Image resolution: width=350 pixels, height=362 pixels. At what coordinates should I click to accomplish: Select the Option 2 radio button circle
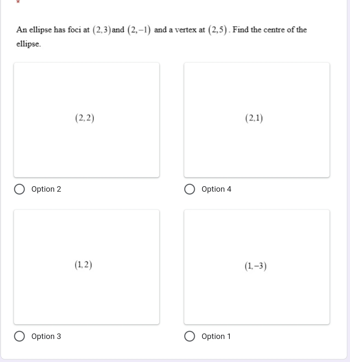tap(20, 189)
